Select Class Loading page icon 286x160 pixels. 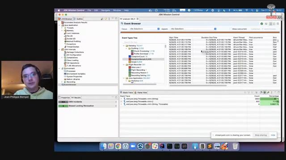65,60
